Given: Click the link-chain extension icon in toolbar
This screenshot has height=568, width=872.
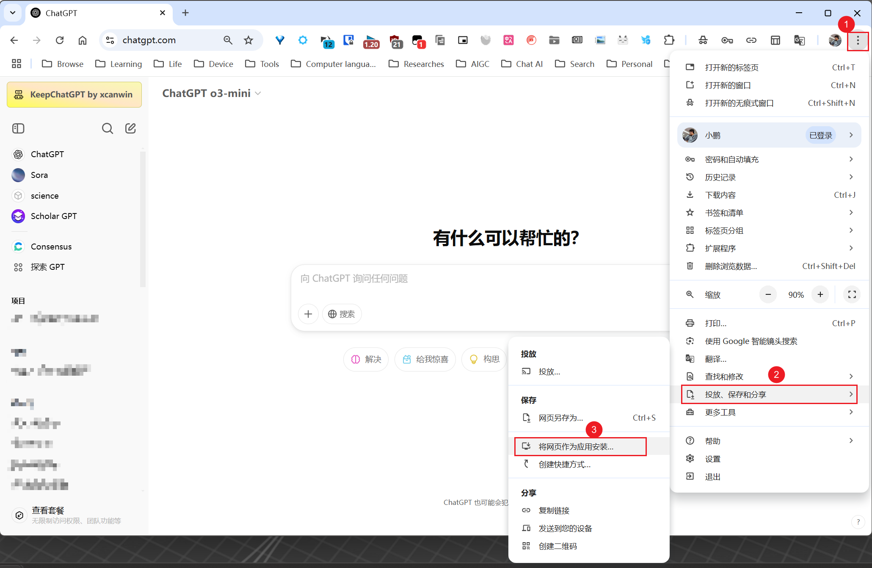Looking at the screenshot, I should coord(751,40).
